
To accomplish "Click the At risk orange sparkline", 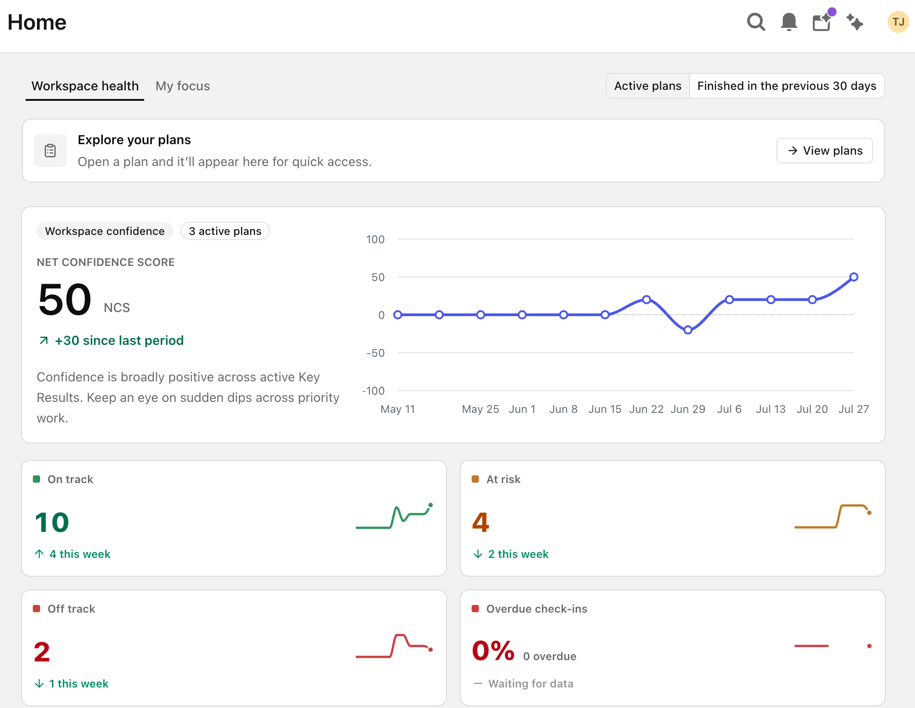I will tap(833, 516).
